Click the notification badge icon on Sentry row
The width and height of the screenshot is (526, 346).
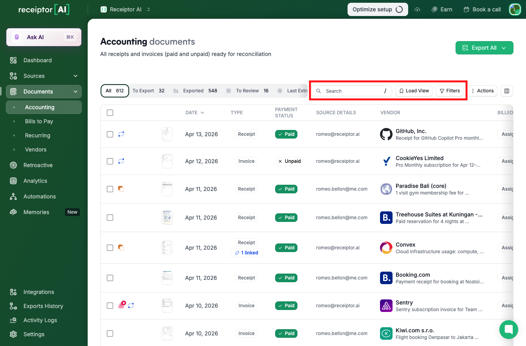122,305
